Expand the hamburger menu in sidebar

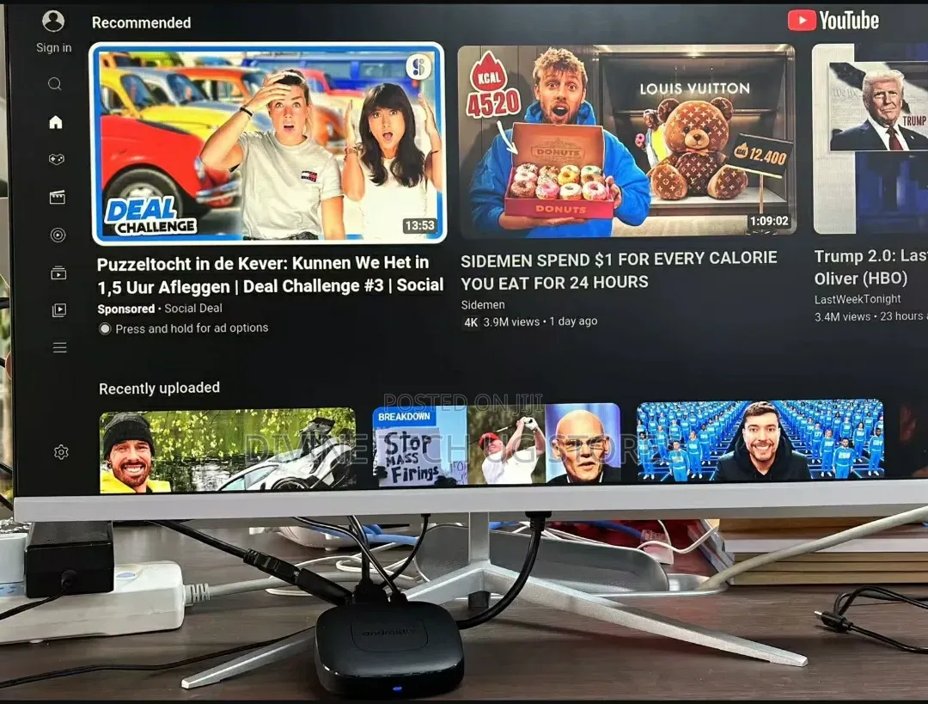point(60,347)
